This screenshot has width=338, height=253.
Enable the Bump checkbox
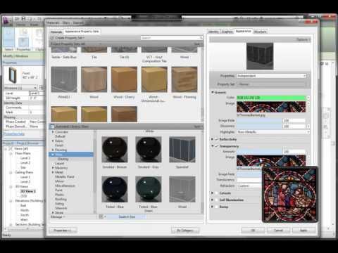coord(217,207)
